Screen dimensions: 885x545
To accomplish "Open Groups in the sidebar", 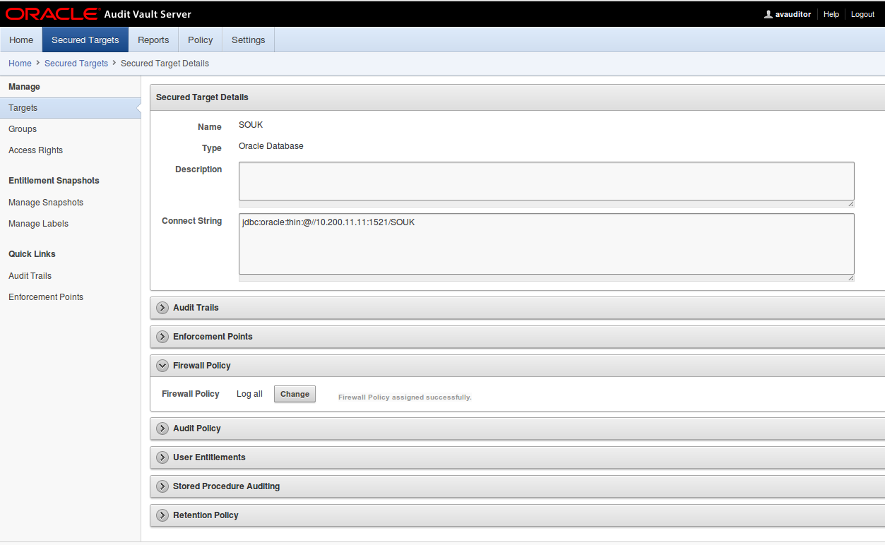I will (23, 129).
